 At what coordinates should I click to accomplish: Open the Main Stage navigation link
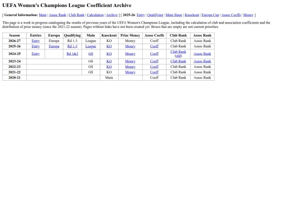[x=174, y=15]
